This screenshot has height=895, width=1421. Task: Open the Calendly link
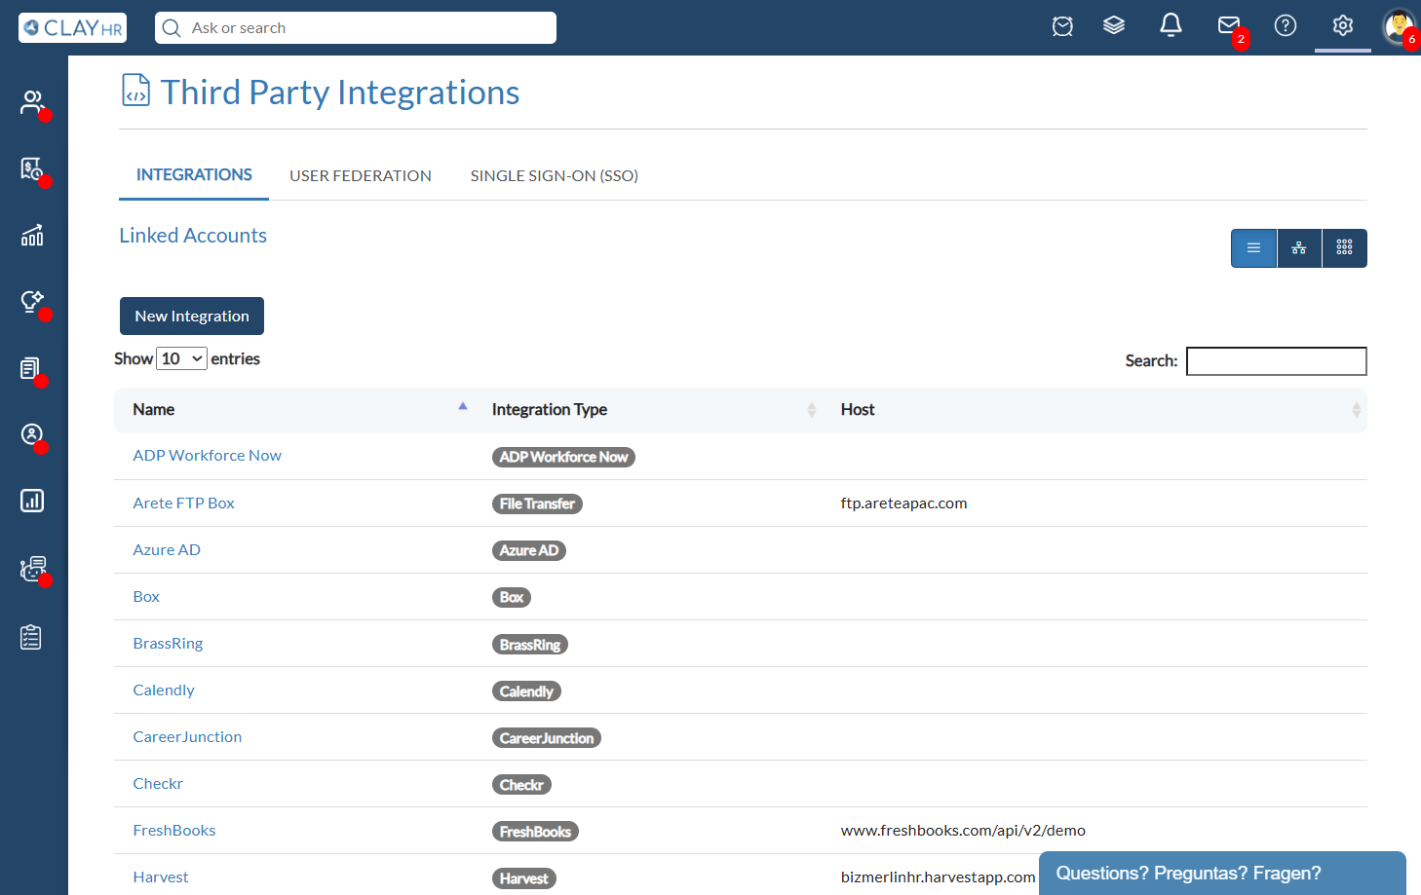[x=164, y=690]
